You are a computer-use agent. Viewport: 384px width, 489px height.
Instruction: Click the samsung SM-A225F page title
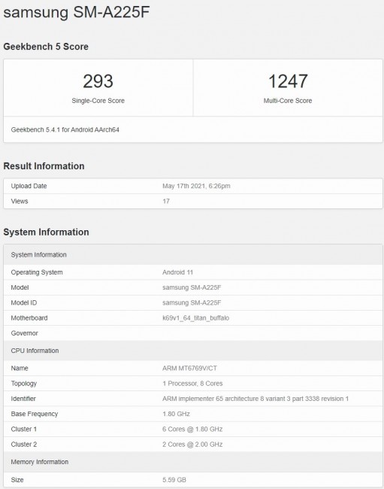[x=77, y=13]
